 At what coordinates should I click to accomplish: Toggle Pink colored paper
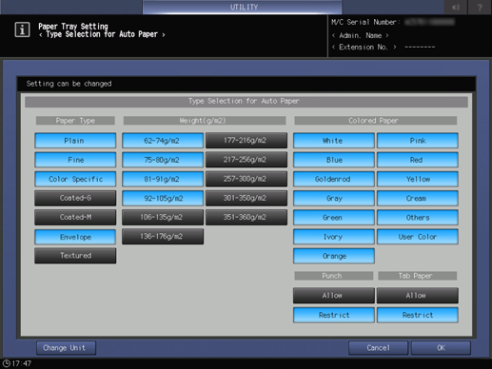[418, 141]
